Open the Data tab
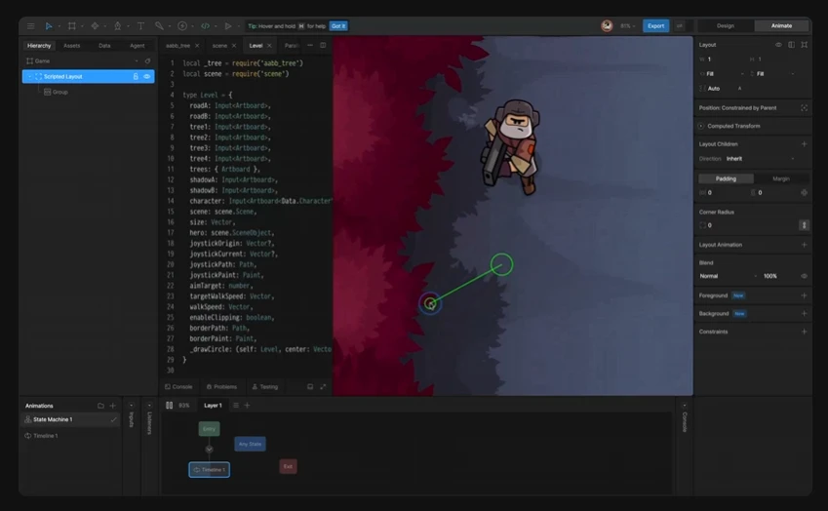The height and width of the screenshot is (511, 828). (x=104, y=46)
